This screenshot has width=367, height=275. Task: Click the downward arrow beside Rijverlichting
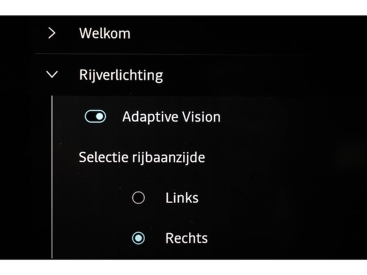tap(52, 74)
